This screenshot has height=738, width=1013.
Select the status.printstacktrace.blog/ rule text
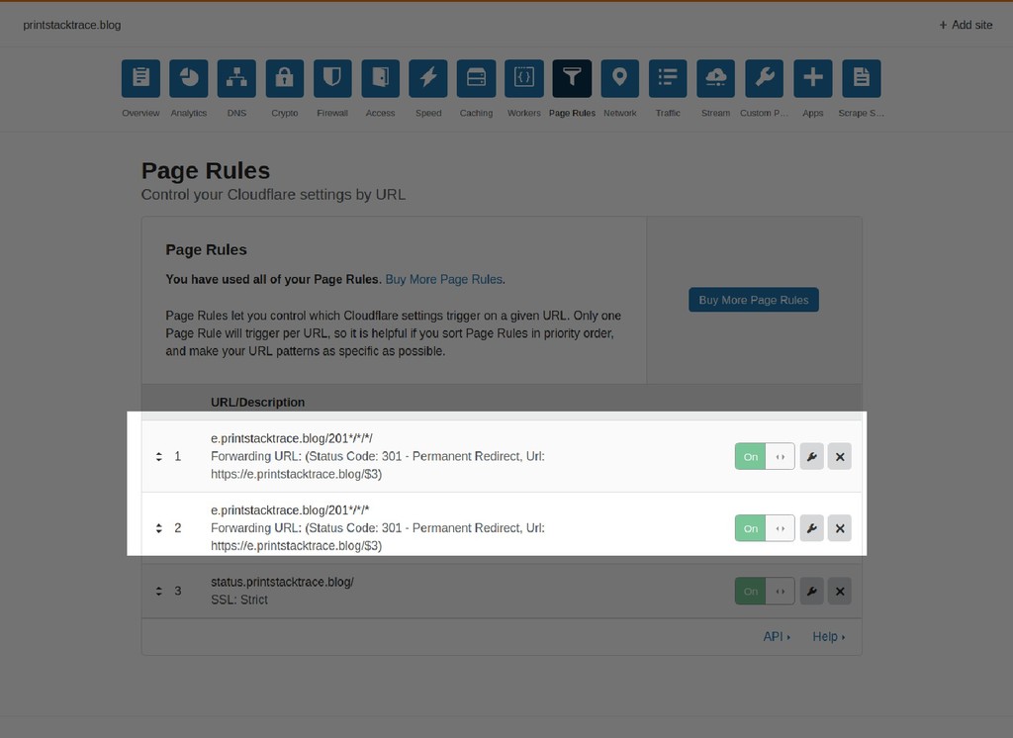282,582
